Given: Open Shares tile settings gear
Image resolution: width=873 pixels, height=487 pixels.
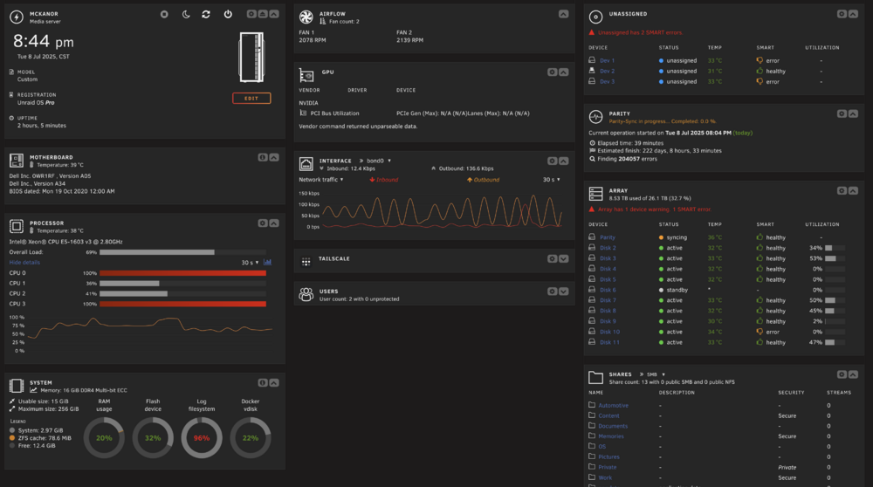Looking at the screenshot, I should pos(842,374).
